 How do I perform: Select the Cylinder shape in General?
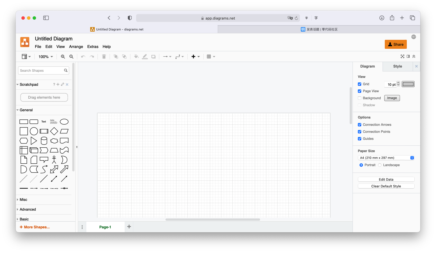(x=44, y=141)
